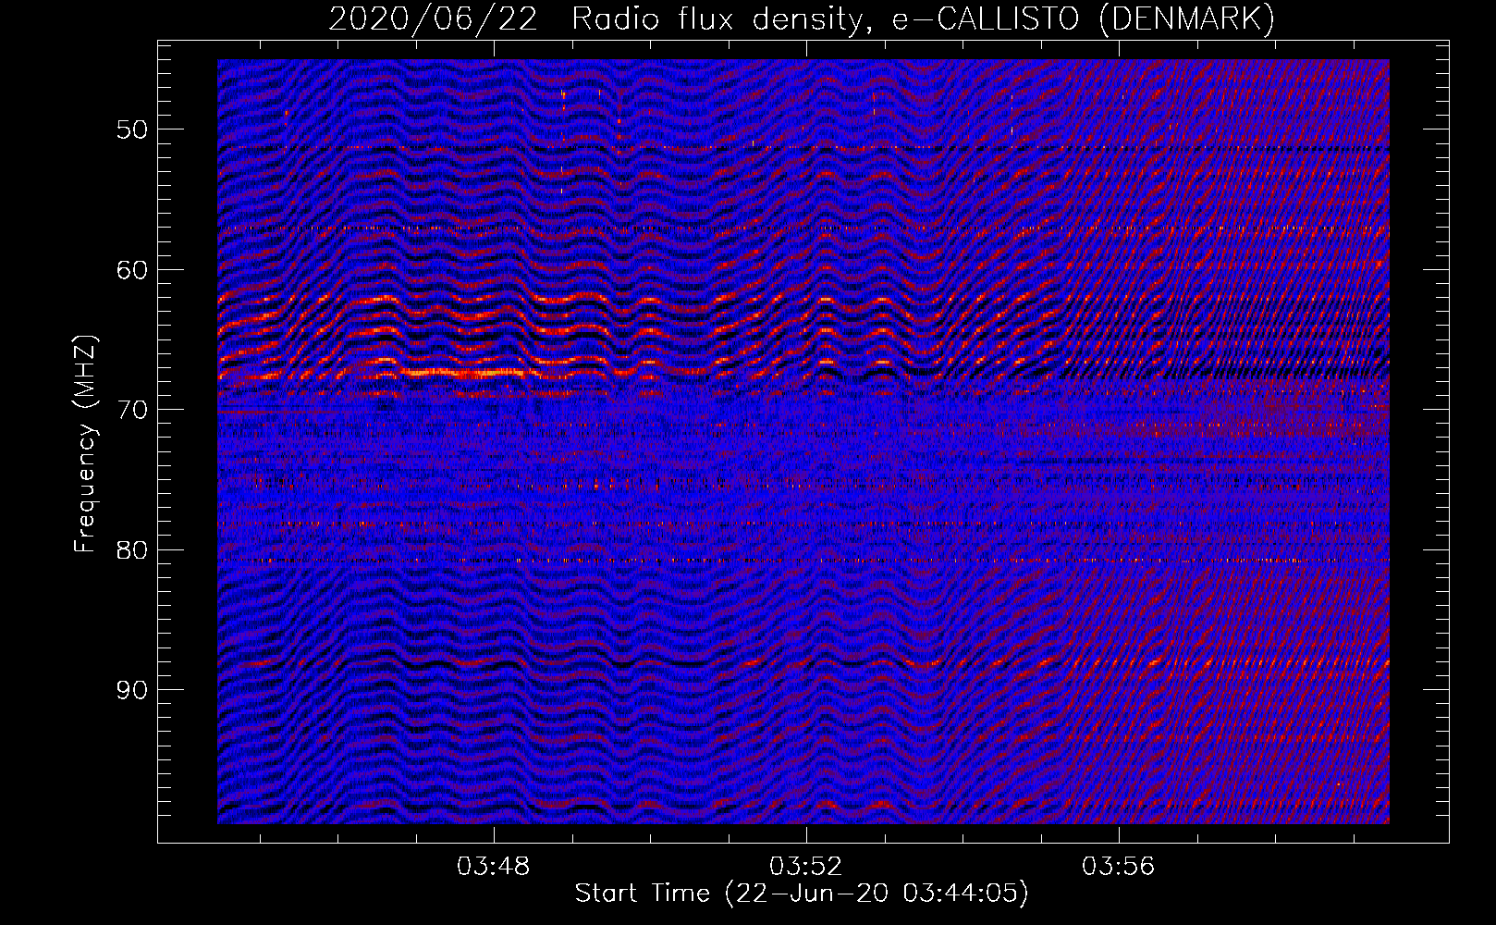This screenshot has height=925, width=1496.
Task: Click the Start Time axis label text
Action: pos(802,894)
